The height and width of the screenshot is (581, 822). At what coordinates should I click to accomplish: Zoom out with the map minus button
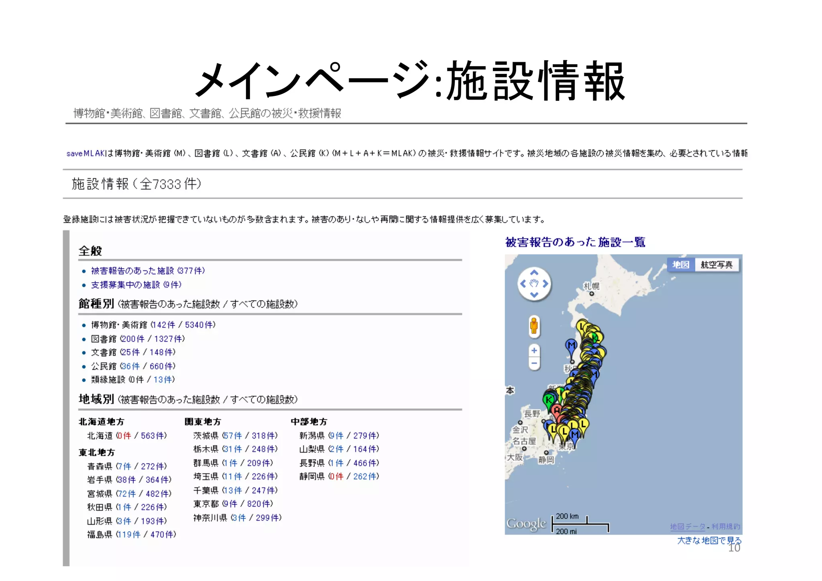pos(534,363)
